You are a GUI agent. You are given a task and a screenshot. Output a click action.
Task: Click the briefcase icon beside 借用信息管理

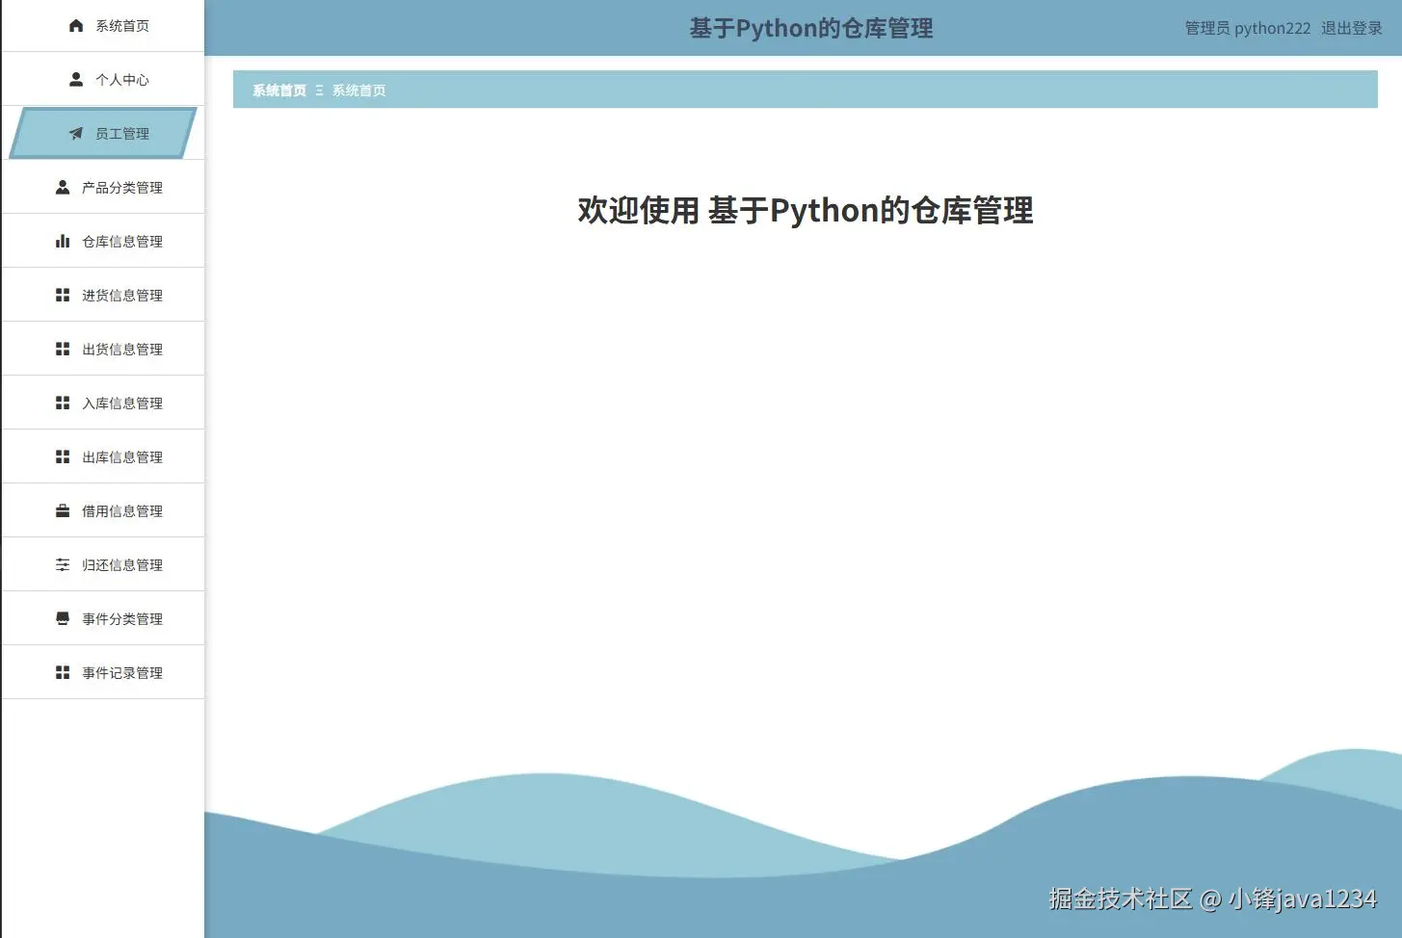coord(63,511)
